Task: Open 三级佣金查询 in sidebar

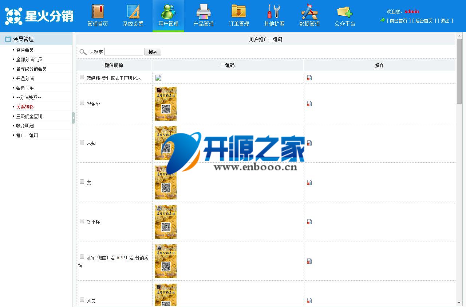Action: 29,116
